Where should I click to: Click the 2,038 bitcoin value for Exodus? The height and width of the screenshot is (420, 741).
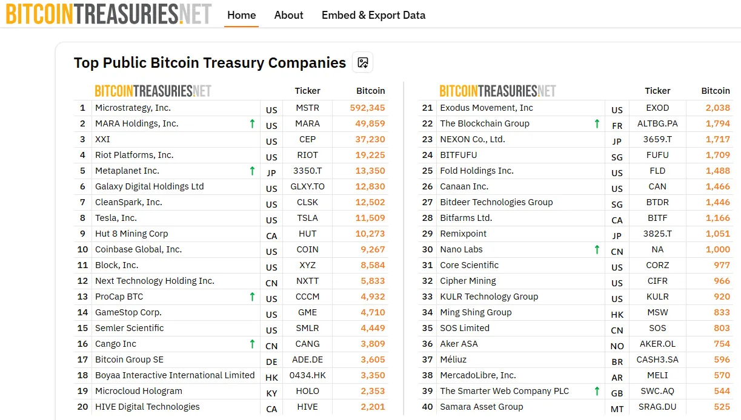pos(718,108)
